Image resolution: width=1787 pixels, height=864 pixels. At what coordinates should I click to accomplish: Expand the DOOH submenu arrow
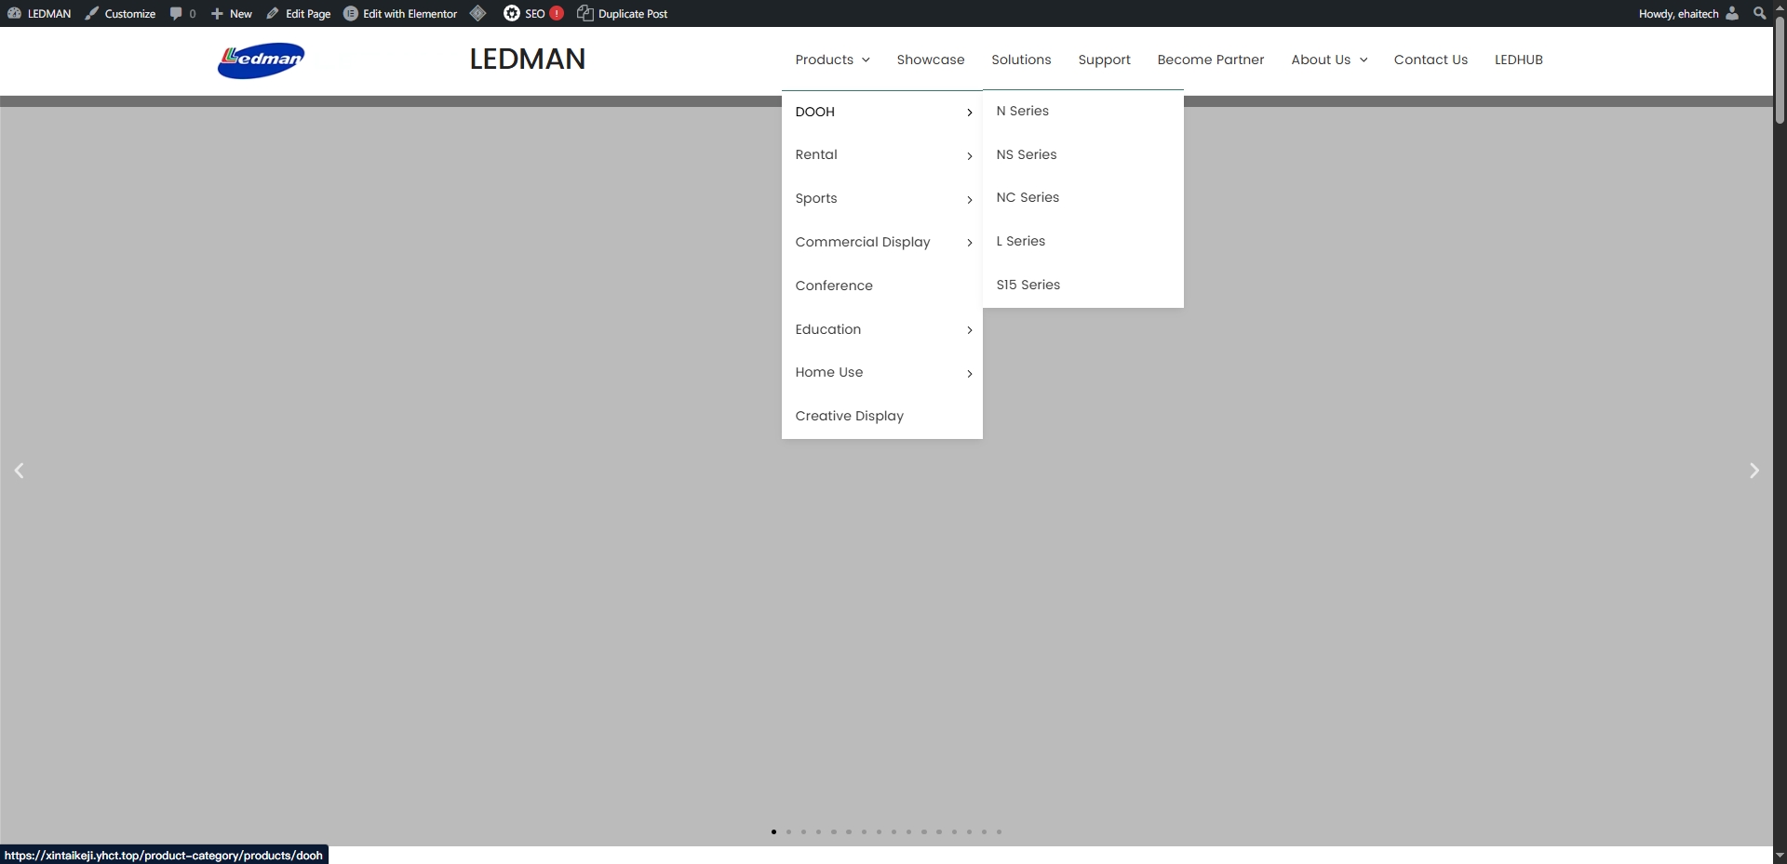tap(970, 113)
